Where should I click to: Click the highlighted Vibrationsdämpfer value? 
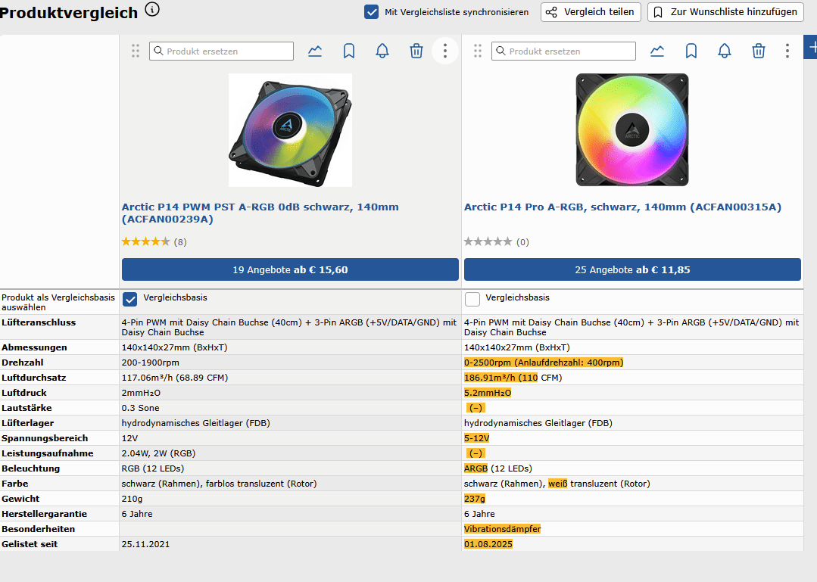(502, 529)
